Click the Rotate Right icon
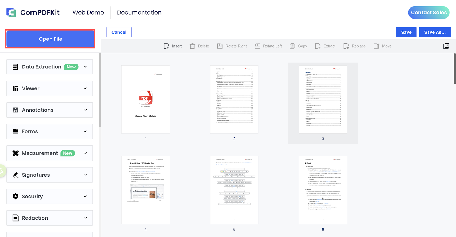The image size is (456, 237). pos(220,46)
